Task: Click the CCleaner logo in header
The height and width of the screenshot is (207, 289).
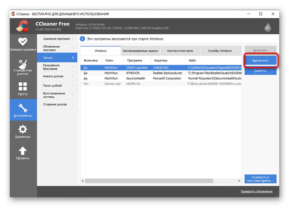Action: click(23, 26)
